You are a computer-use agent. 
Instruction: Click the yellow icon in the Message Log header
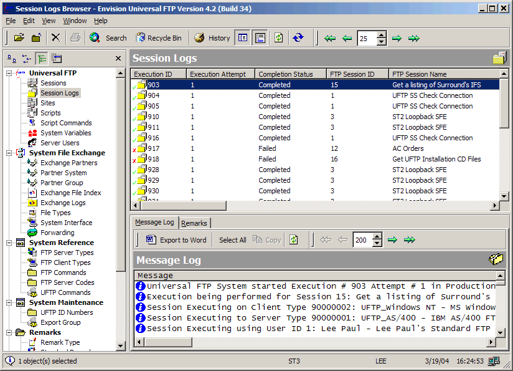(496, 259)
